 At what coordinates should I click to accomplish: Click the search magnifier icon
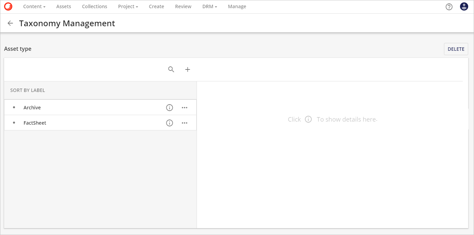pyautogui.click(x=171, y=69)
